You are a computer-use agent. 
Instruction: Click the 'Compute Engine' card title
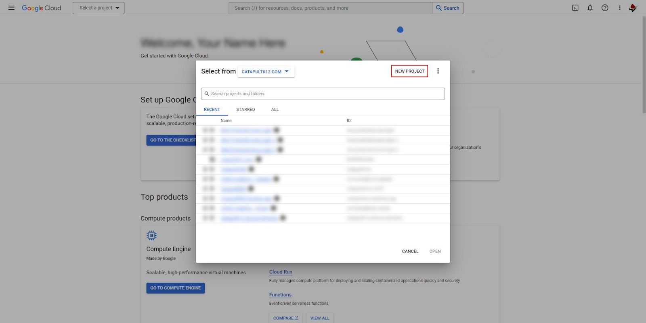coord(168,249)
